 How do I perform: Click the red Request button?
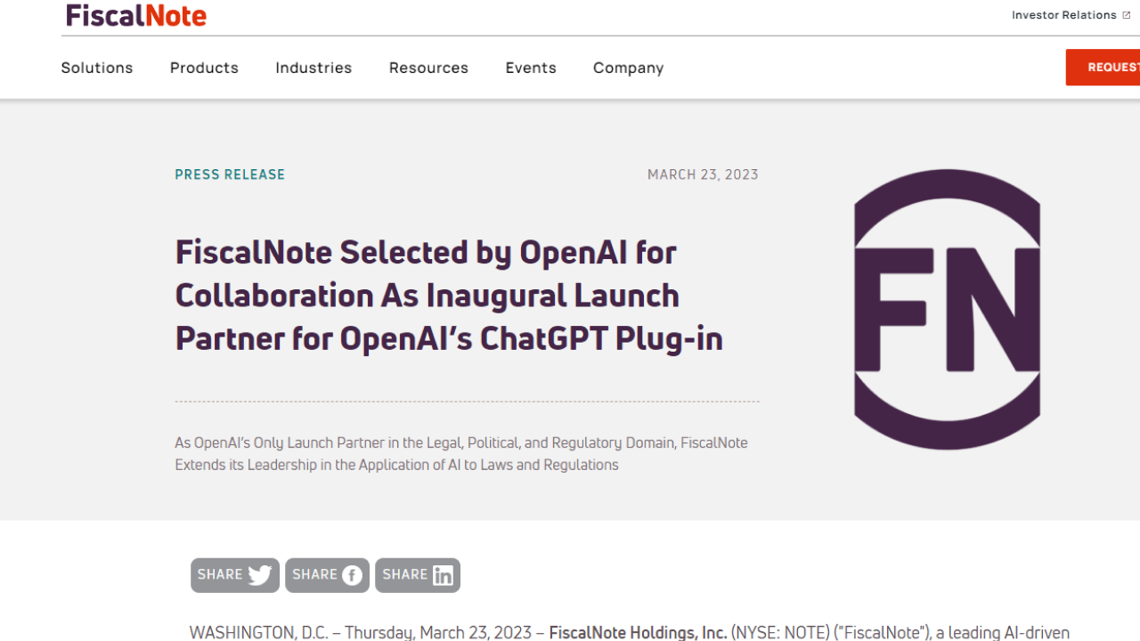(1103, 68)
